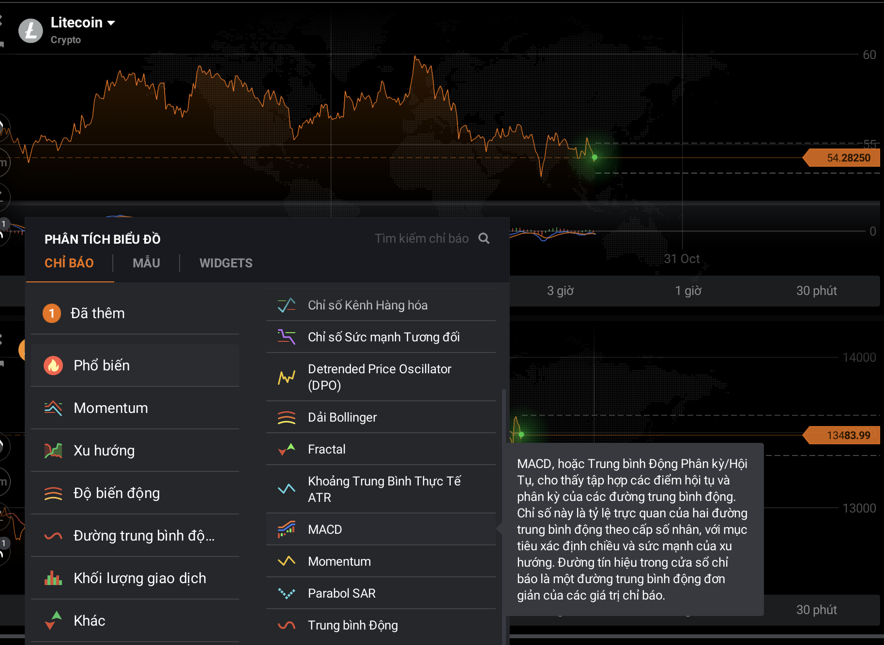Type in the Tìm kiếm chỉ báo field
The height and width of the screenshot is (645, 884).
coord(421,238)
